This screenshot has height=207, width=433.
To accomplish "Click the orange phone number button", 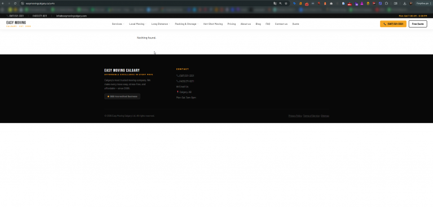I will tap(393, 24).
